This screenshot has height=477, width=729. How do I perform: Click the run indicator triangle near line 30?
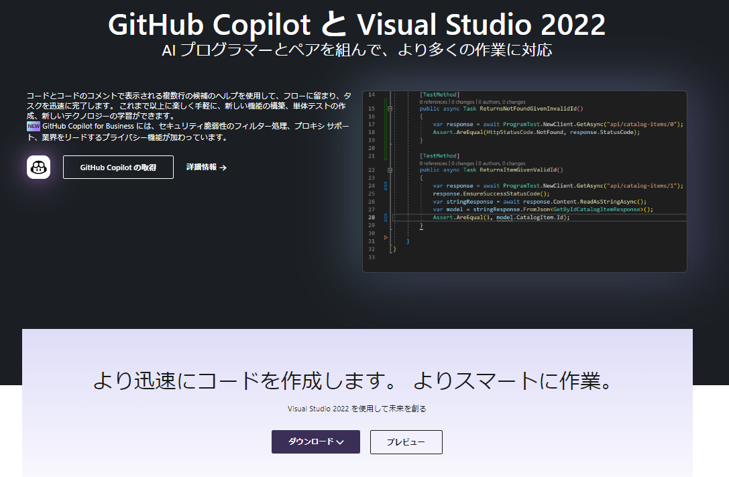(x=386, y=238)
